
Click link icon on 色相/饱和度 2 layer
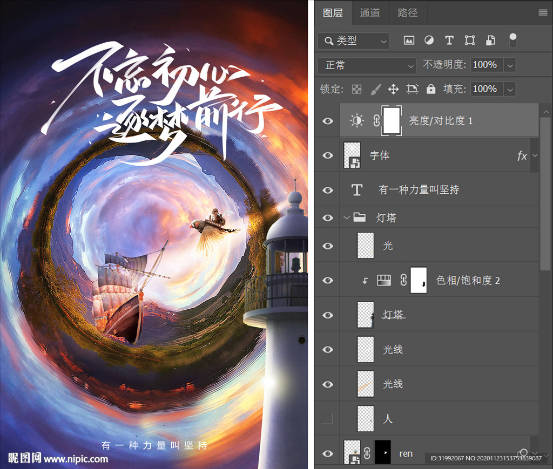403,280
